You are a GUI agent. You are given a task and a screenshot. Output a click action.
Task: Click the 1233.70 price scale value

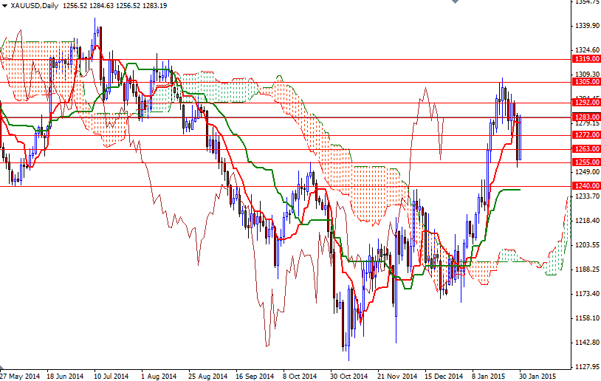(587, 196)
